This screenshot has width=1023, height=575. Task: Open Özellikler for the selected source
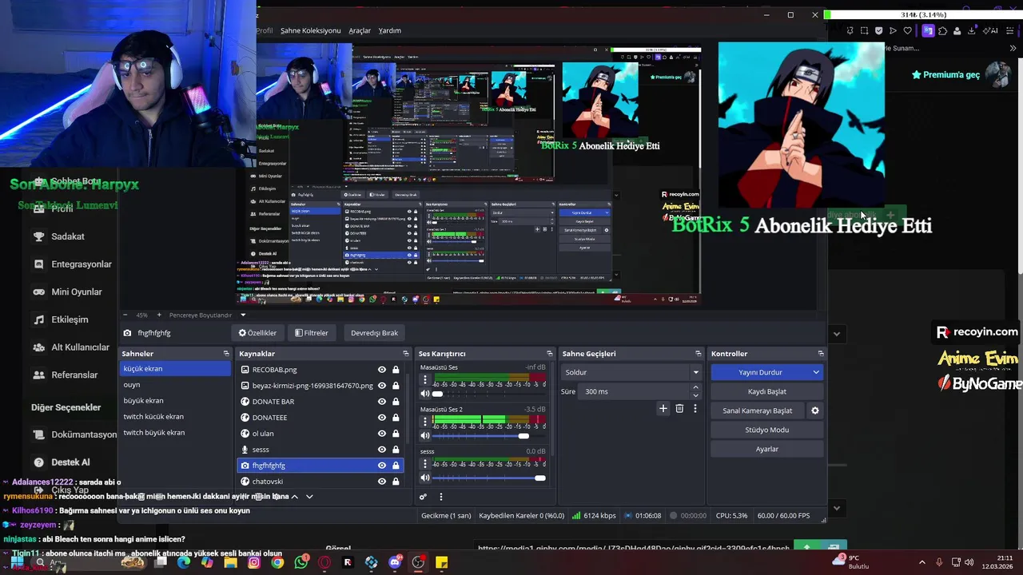coord(257,333)
